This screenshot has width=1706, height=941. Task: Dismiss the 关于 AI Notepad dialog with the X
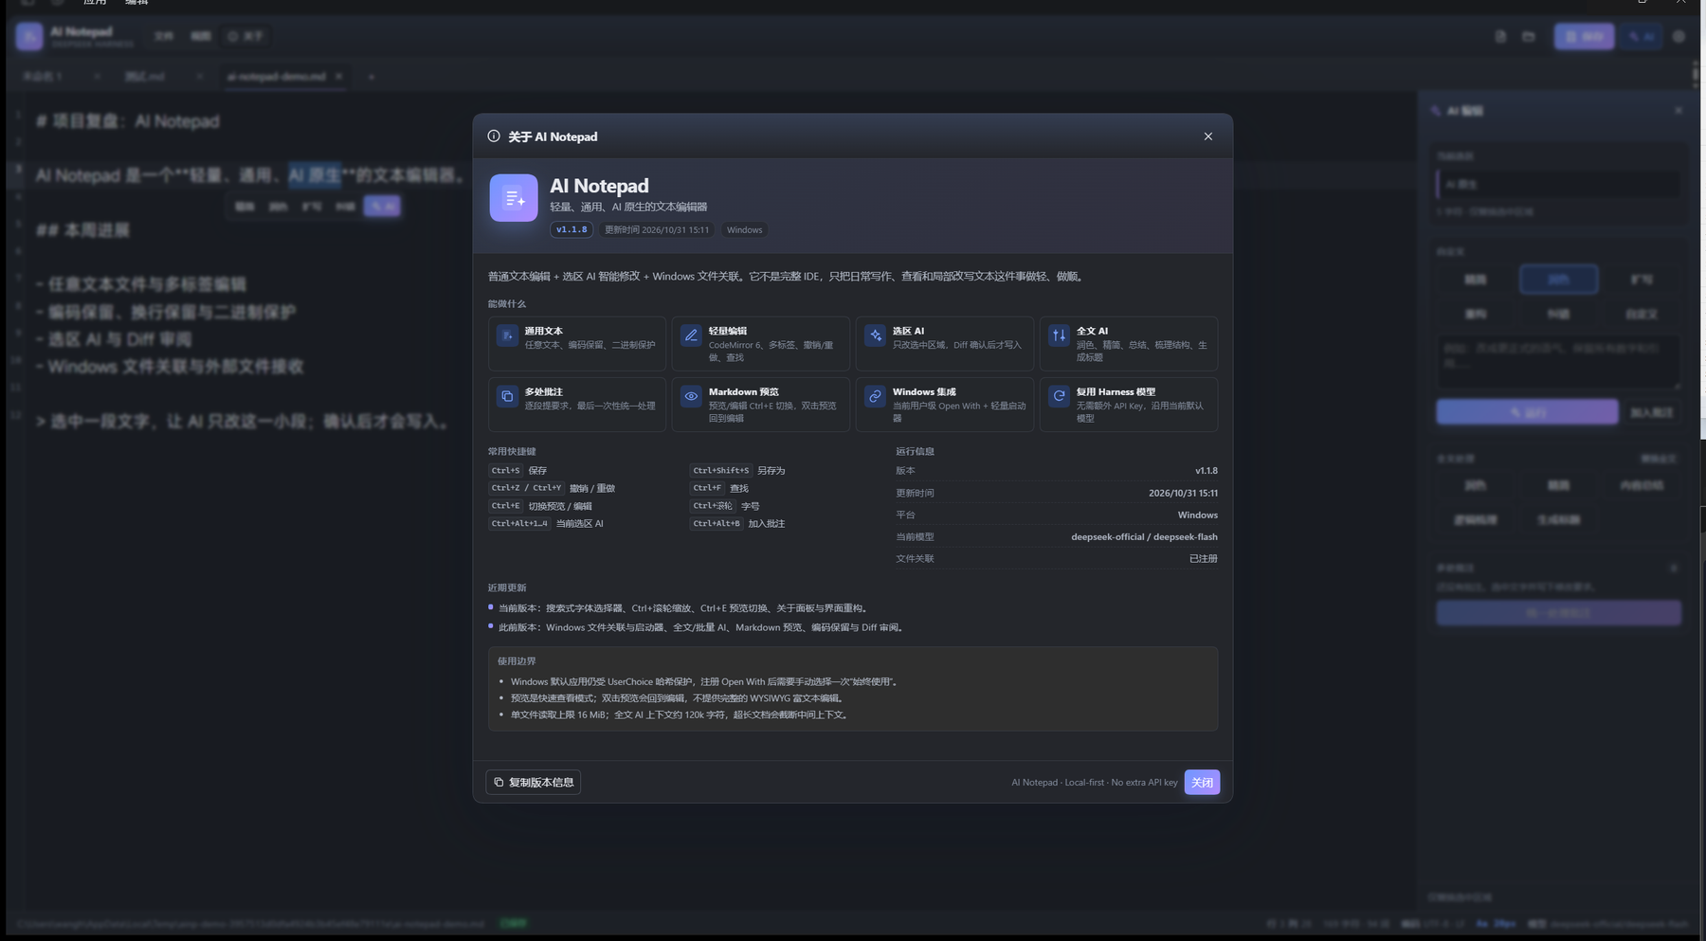[x=1208, y=136]
